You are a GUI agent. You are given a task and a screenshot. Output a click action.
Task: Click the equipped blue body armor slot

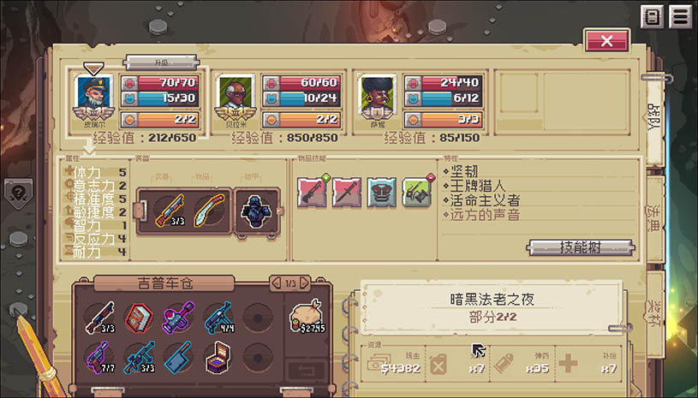256,211
